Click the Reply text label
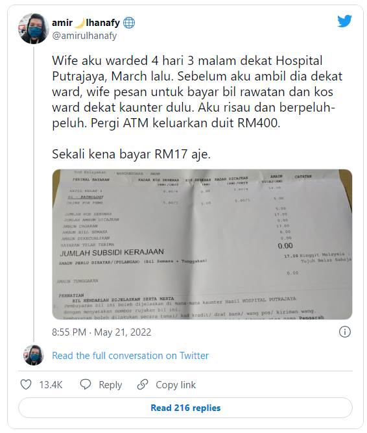Viewport: 367px width, 433px height. 110,385
